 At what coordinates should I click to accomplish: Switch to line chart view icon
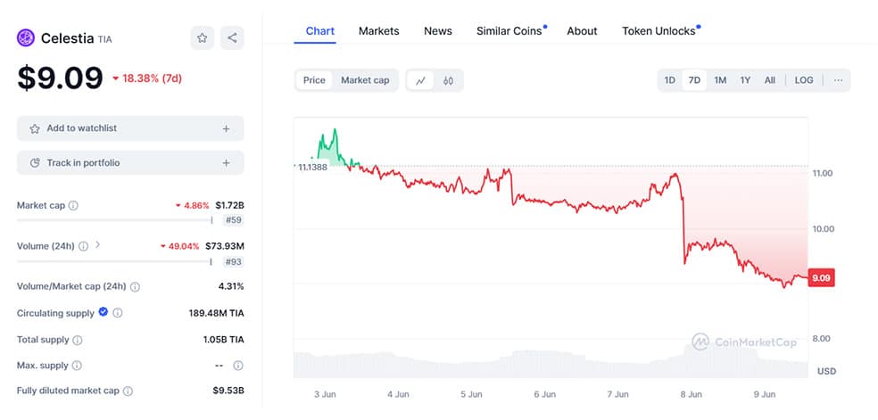[x=420, y=80]
